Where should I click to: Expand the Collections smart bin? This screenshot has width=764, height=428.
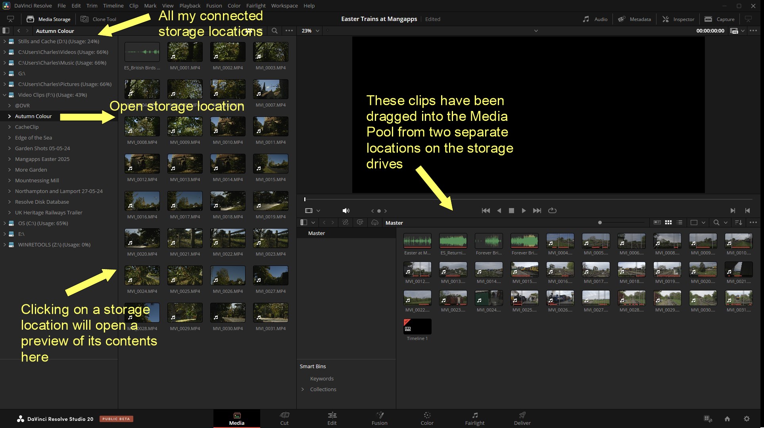coord(303,389)
